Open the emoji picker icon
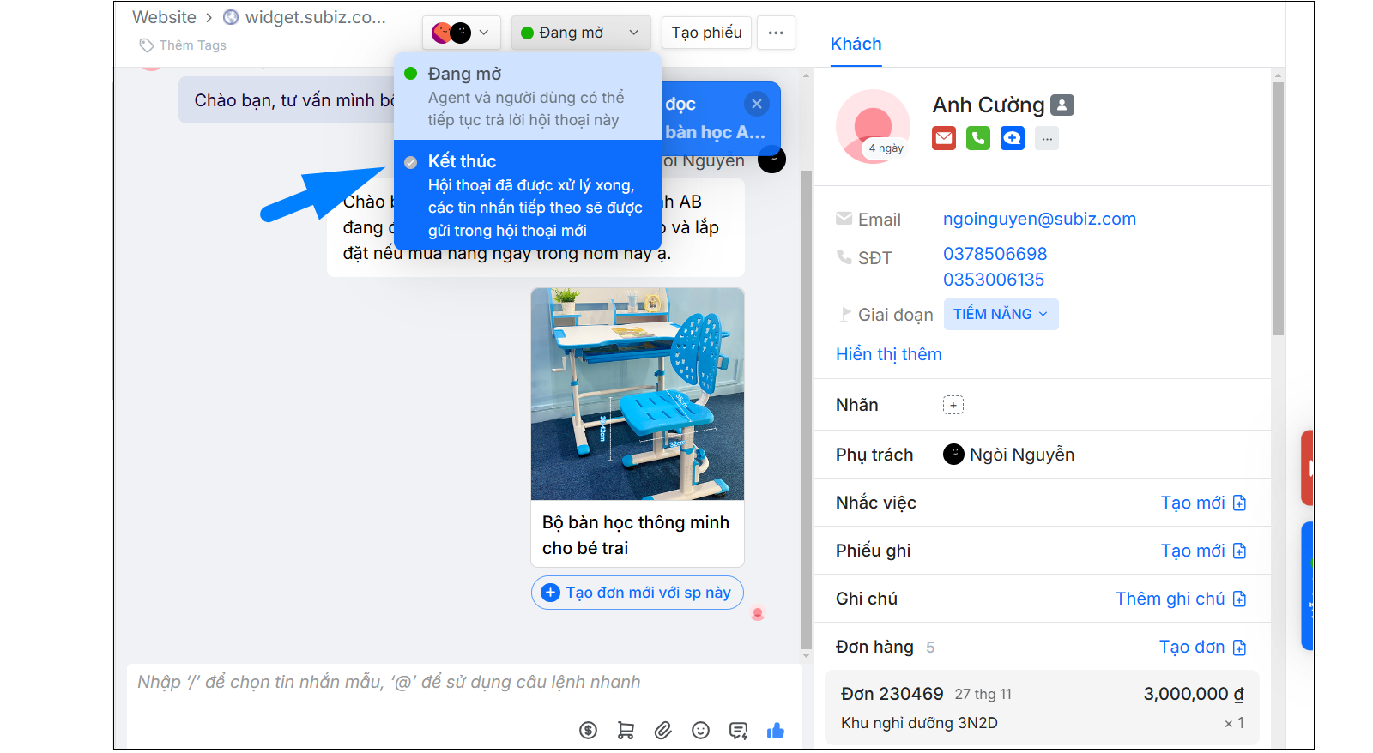 tap(701, 730)
